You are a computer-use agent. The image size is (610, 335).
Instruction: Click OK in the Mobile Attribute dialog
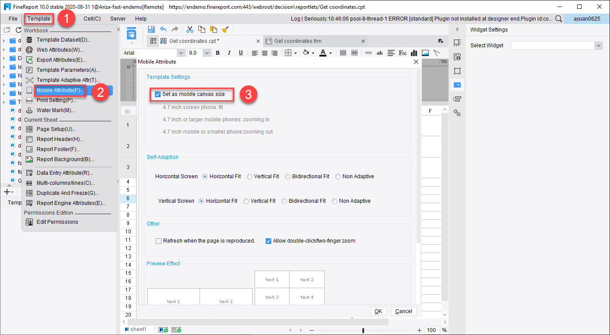point(378,311)
